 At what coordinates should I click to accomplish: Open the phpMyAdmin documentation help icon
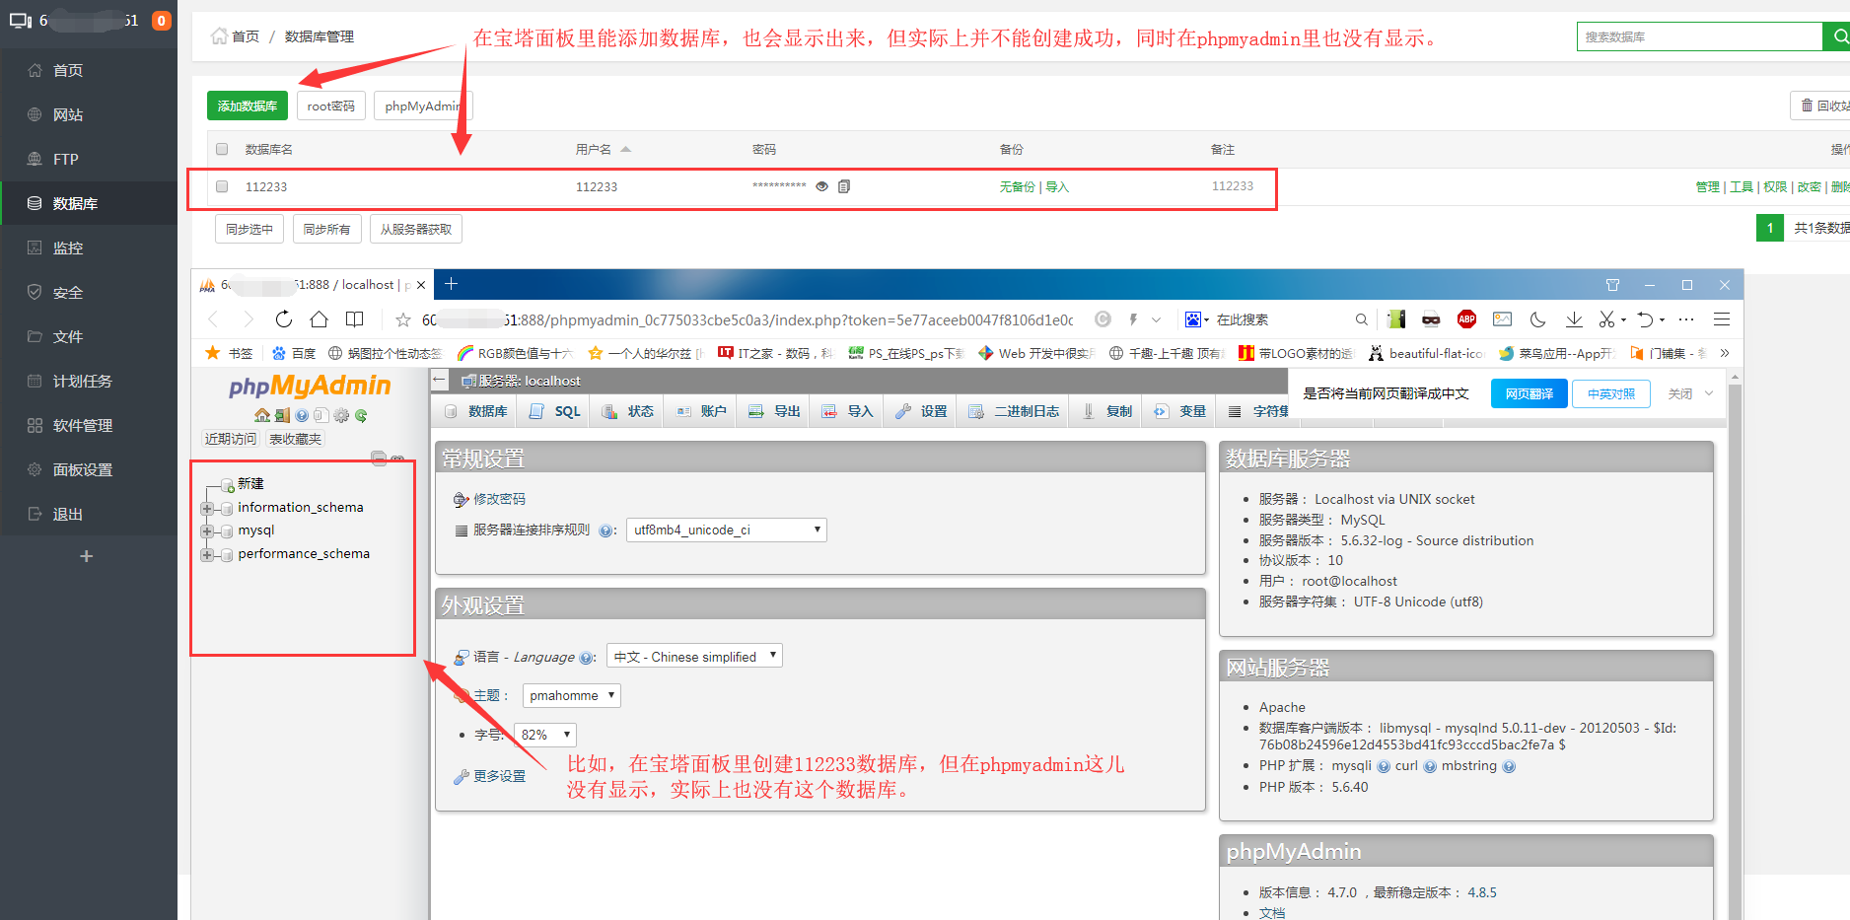pyautogui.click(x=302, y=416)
